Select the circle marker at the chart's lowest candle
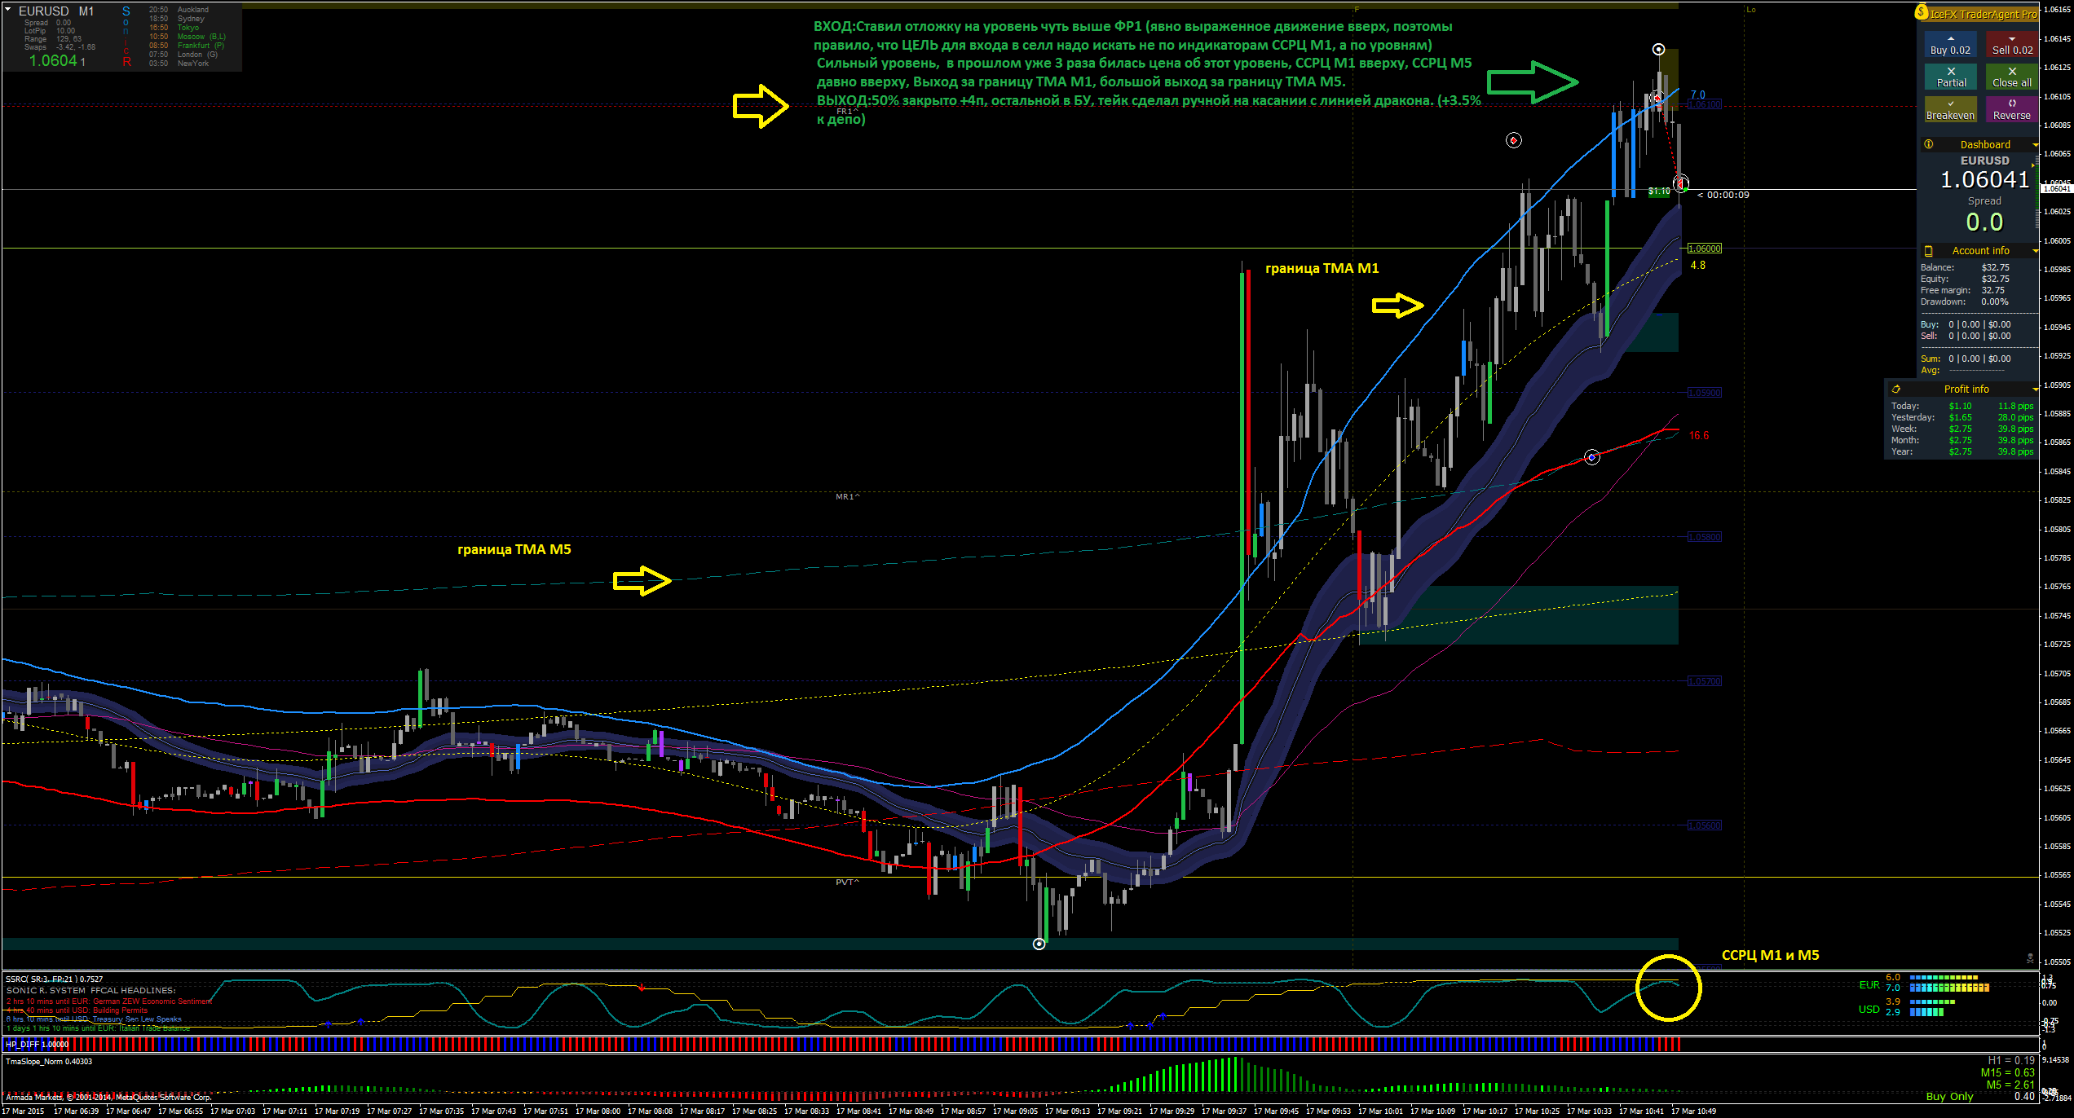The image size is (2074, 1118). [1039, 944]
